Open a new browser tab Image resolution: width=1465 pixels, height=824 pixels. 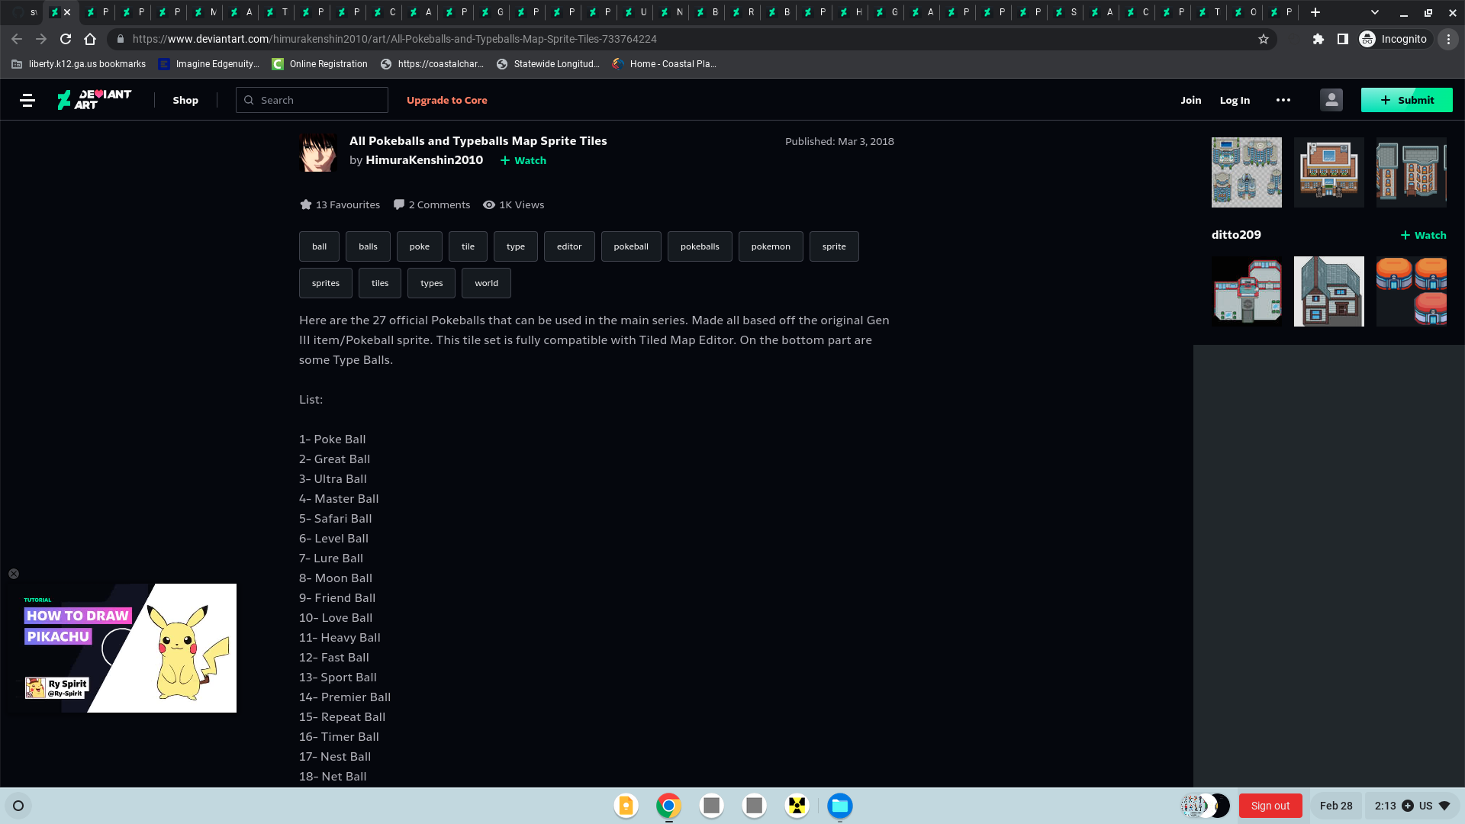tap(1315, 12)
